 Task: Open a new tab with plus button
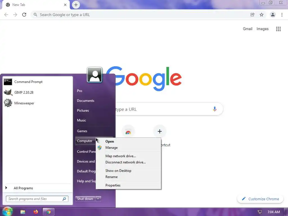pos(76,5)
